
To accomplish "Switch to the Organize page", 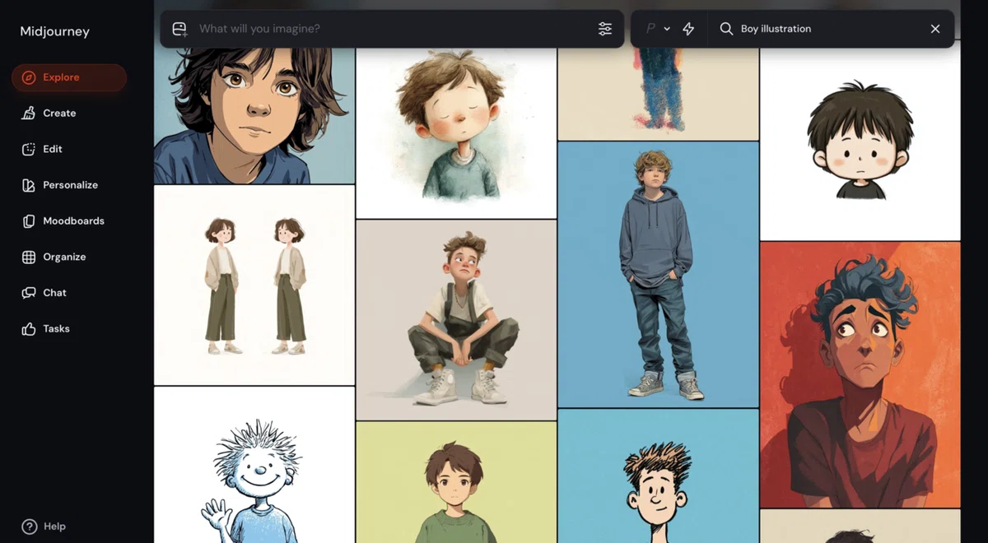I will click(x=69, y=257).
